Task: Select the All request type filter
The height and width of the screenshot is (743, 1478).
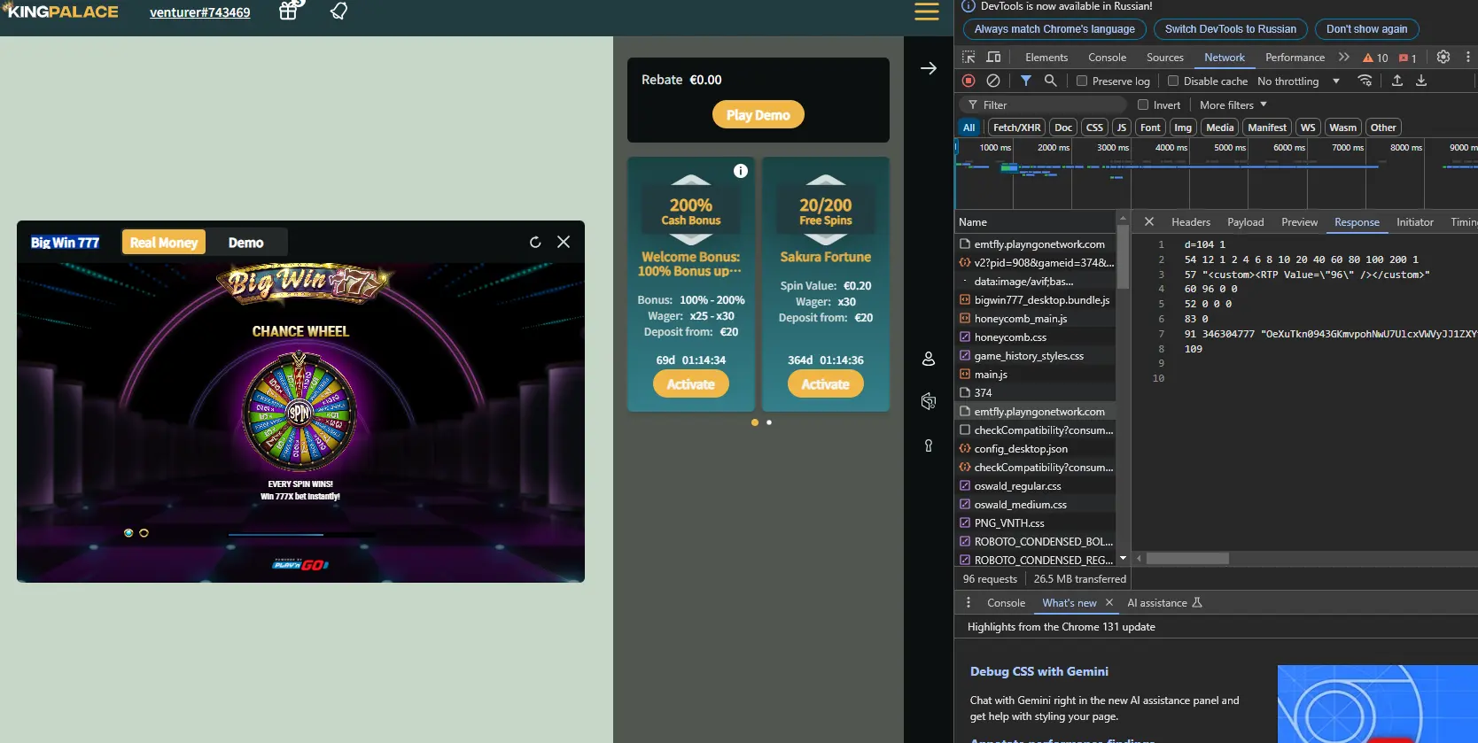Action: (969, 128)
